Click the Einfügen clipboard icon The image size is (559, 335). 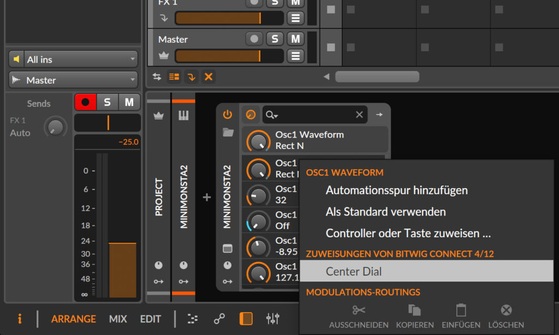click(x=461, y=310)
